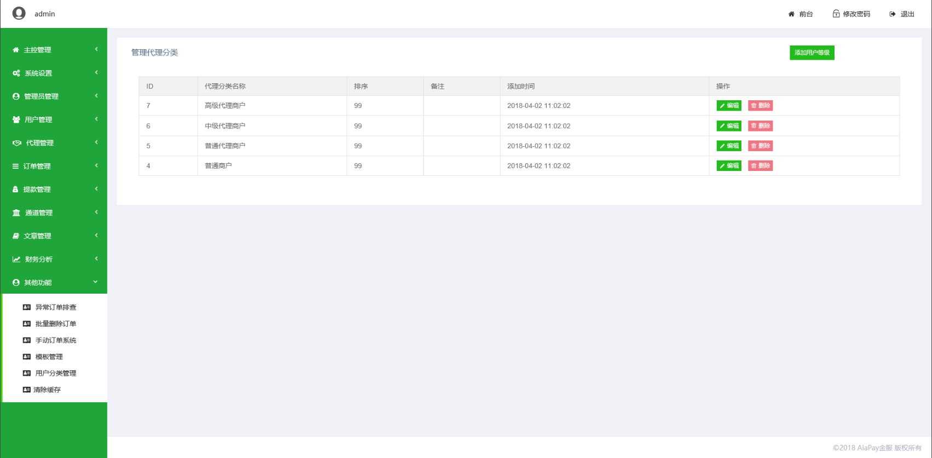932x458 pixels.
Task: Open 清除缓存 submenu item
Action: (47, 390)
